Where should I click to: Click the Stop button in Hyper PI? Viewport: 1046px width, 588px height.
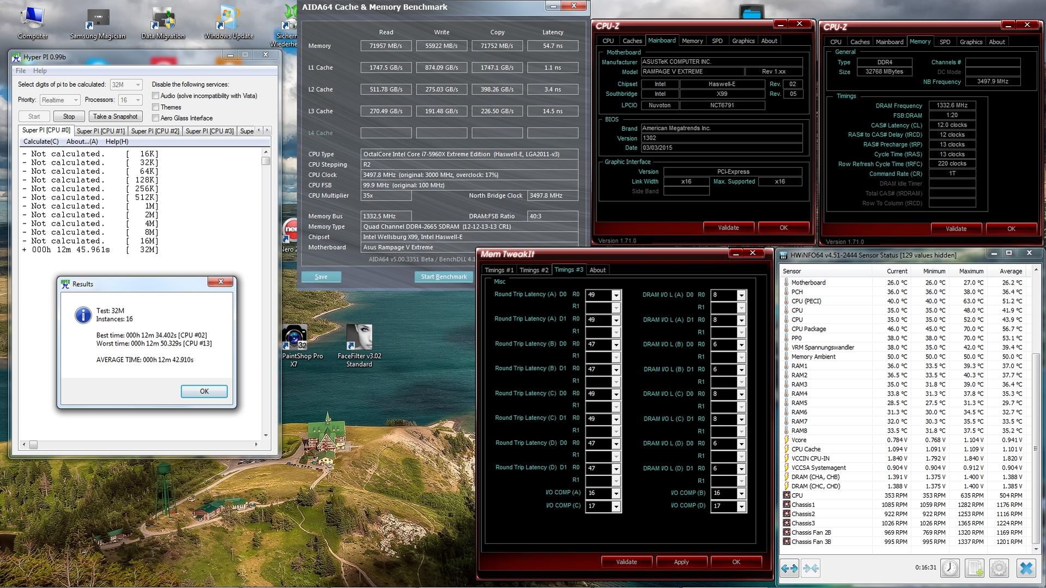(x=69, y=117)
